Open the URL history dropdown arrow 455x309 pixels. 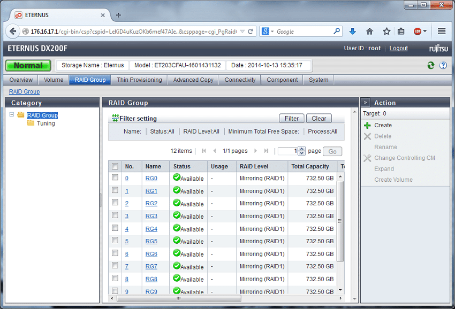coord(242,32)
